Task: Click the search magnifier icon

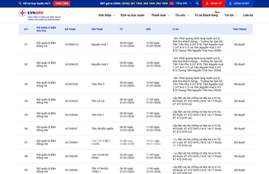Action: (x=197, y=3)
